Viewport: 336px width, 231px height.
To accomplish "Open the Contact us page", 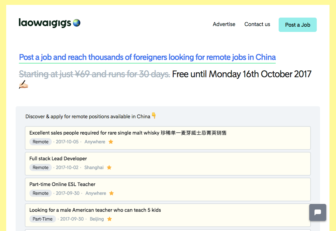I will pos(257,24).
